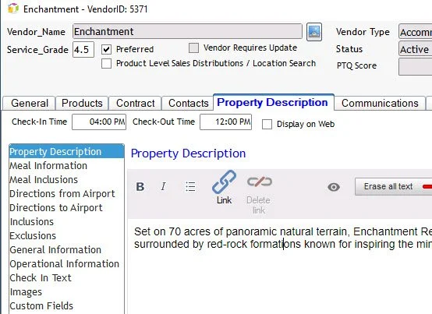
Task: Uncheck the Preferred checkbox
Action: coord(106,50)
